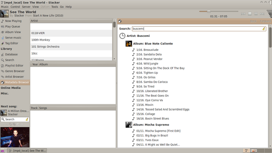Click the metadata icon in the browser header bar

click(x=120, y=21)
